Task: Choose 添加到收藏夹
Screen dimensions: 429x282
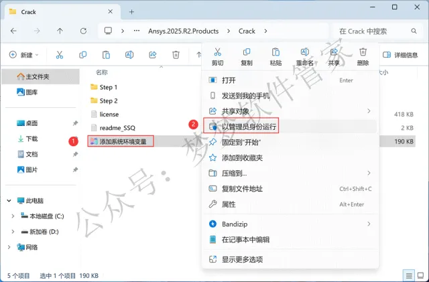Action: point(290,157)
